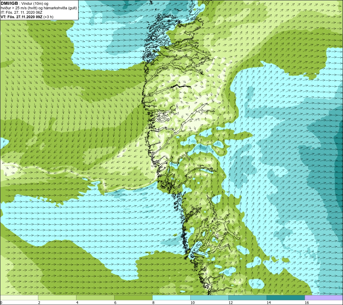Click the purple above-16 legend swatch
This screenshot has width=343, height=305.
pyautogui.click(x=324, y=297)
